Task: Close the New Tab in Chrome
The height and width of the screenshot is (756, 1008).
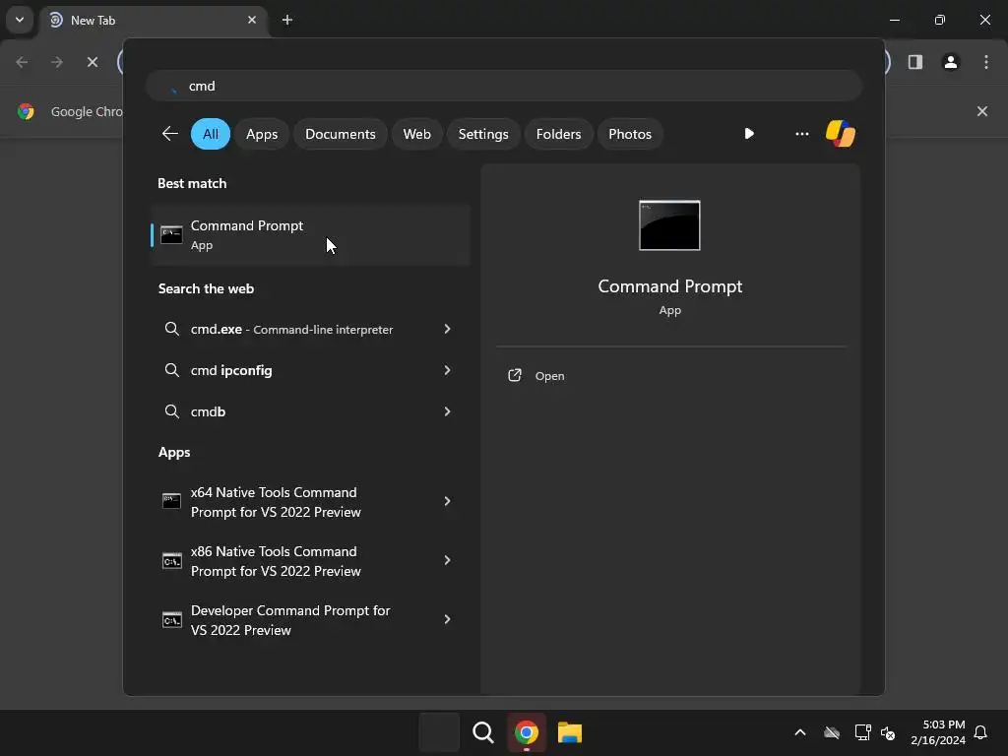Action: pos(252,20)
